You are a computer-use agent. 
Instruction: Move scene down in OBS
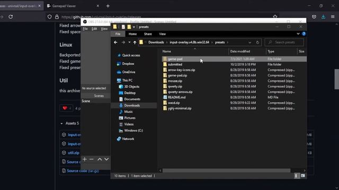(x=106, y=159)
